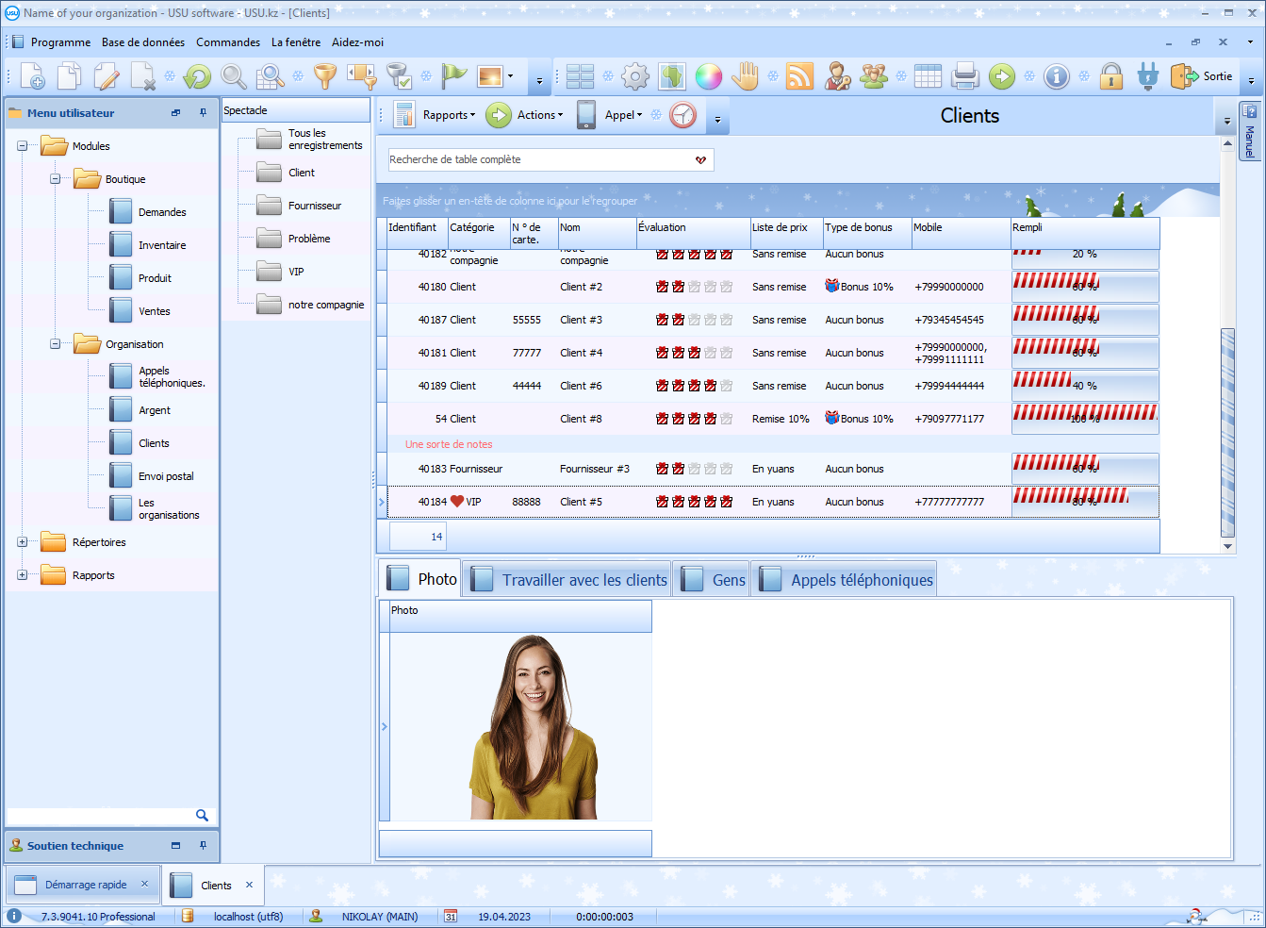The height and width of the screenshot is (928, 1266).
Task: Switch to the Travailler avec les clients tab
Action: tap(567, 579)
